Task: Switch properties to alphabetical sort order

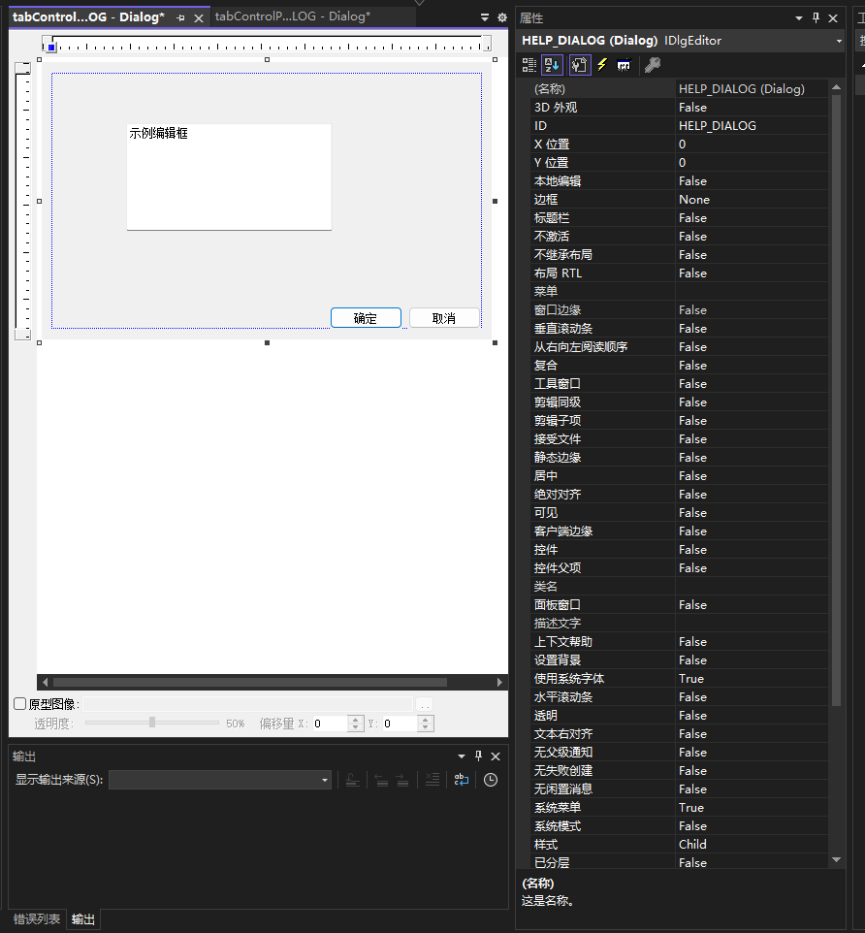Action: point(552,65)
